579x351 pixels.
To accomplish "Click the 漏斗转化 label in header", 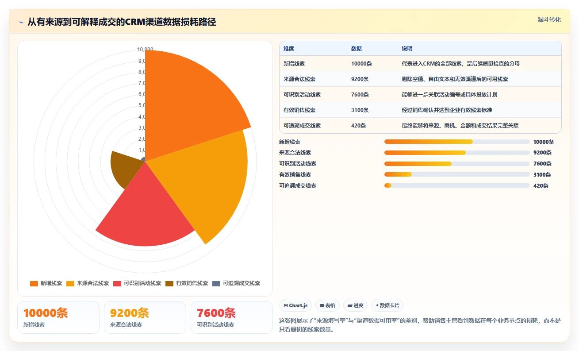I will click(x=549, y=19).
